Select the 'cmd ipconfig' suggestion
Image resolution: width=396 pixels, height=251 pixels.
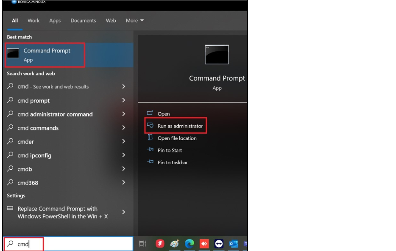[x=68, y=155]
